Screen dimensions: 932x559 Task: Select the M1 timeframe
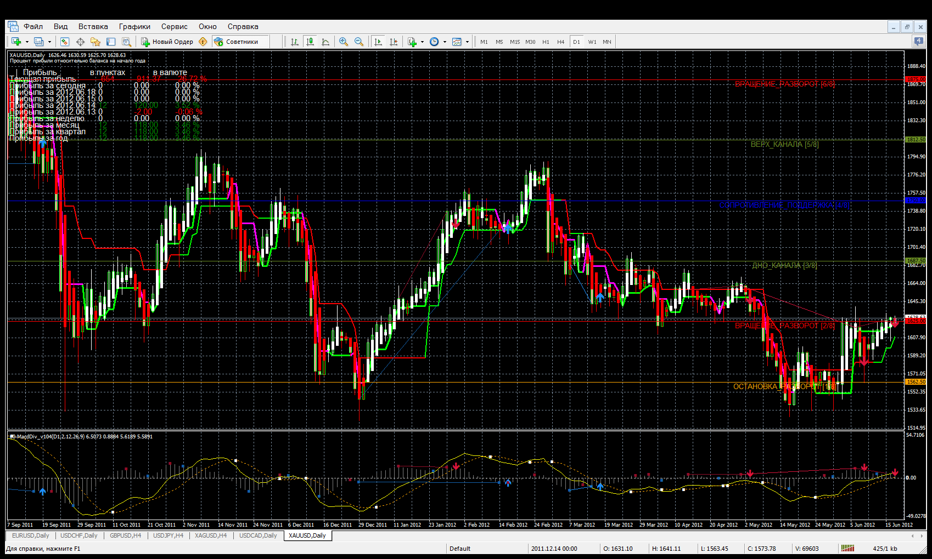tap(484, 42)
